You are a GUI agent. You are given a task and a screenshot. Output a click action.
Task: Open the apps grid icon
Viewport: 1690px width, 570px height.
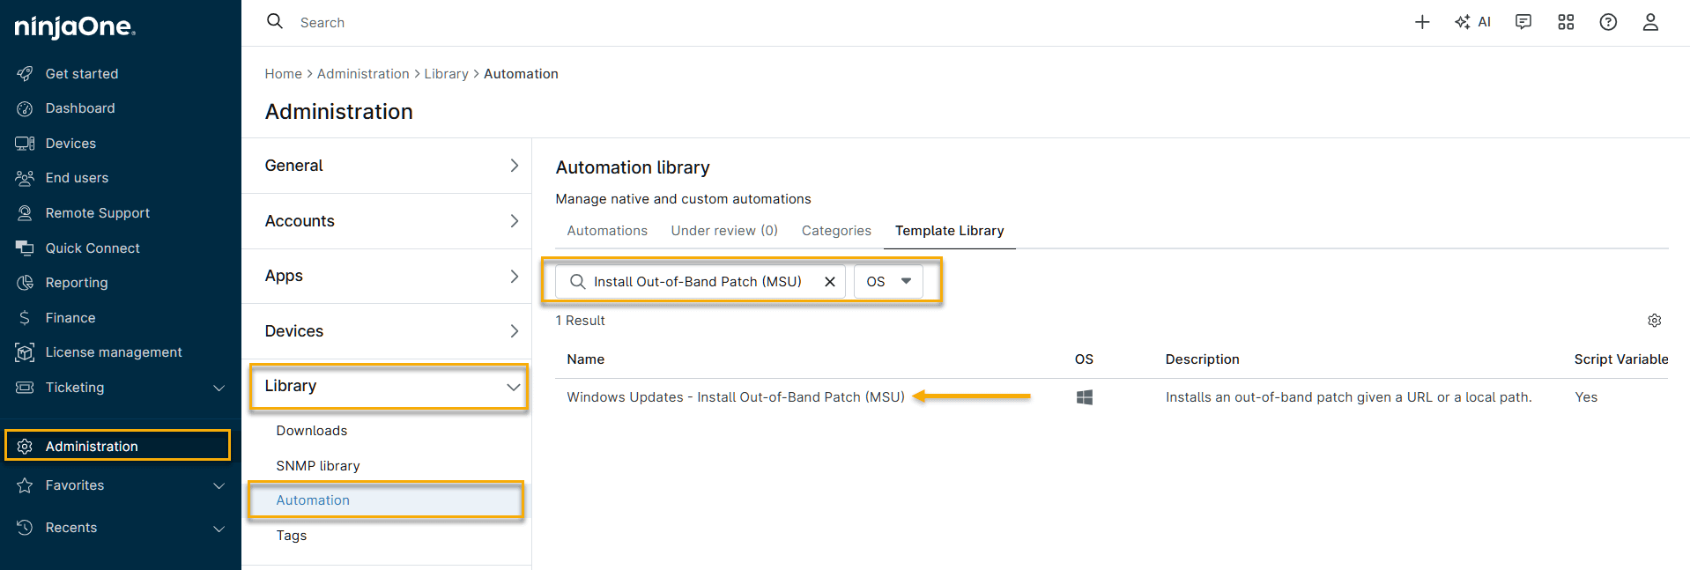click(1566, 22)
